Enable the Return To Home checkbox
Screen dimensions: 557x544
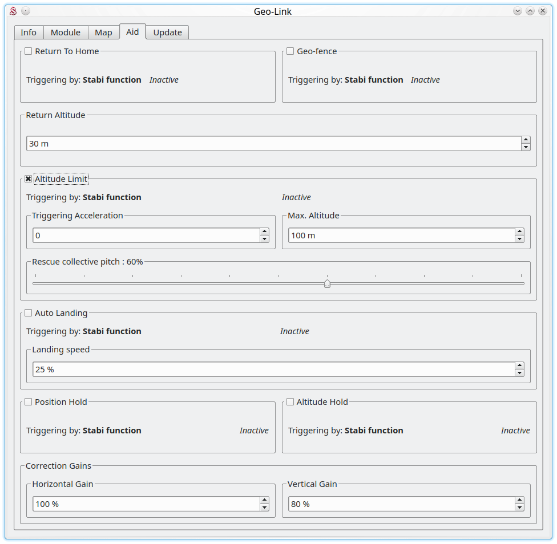coord(29,51)
